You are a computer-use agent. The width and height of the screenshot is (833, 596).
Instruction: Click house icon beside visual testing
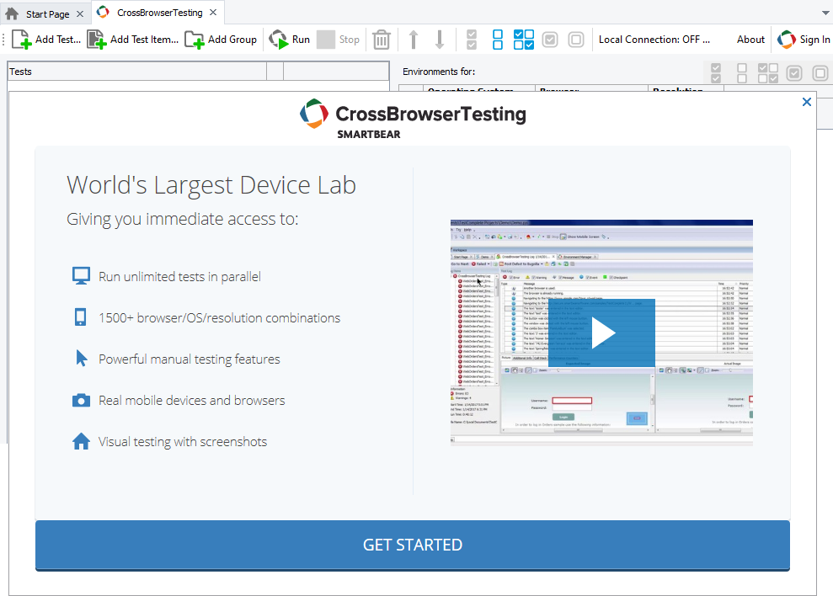81,441
